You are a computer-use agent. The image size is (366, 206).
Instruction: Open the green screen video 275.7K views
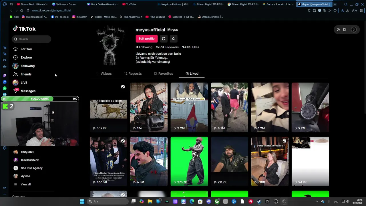click(189, 161)
